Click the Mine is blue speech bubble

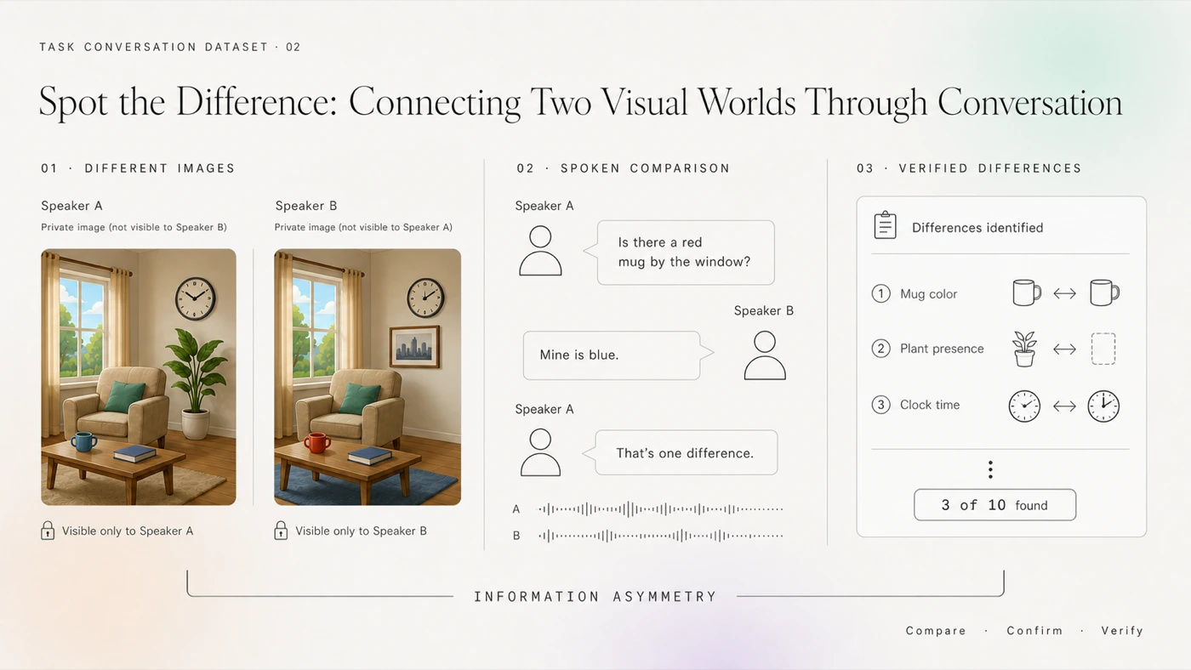pyautogui.click(x=618, y=355)
